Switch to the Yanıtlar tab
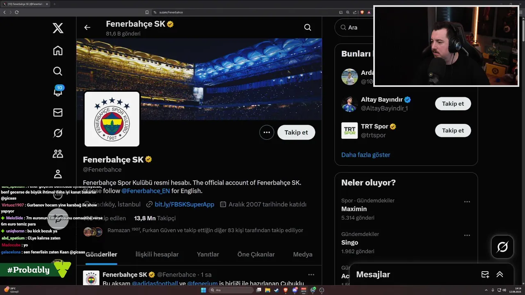The image size is (525, 295). pyautogui.click(x=208, y=254)
